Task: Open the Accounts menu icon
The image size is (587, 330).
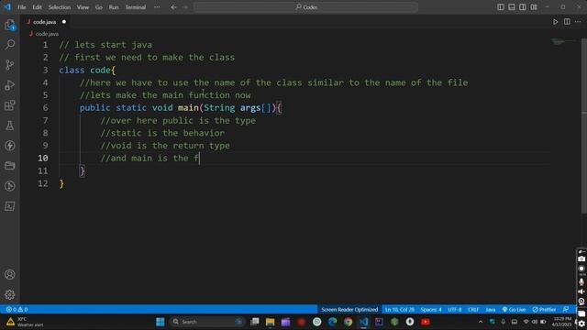Action: (10, 275)
